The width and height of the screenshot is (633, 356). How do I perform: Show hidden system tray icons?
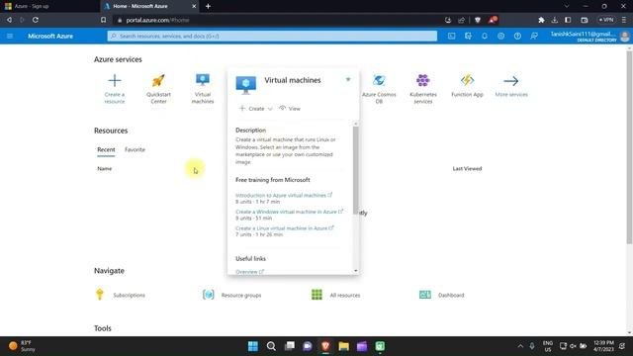point(520,346)
